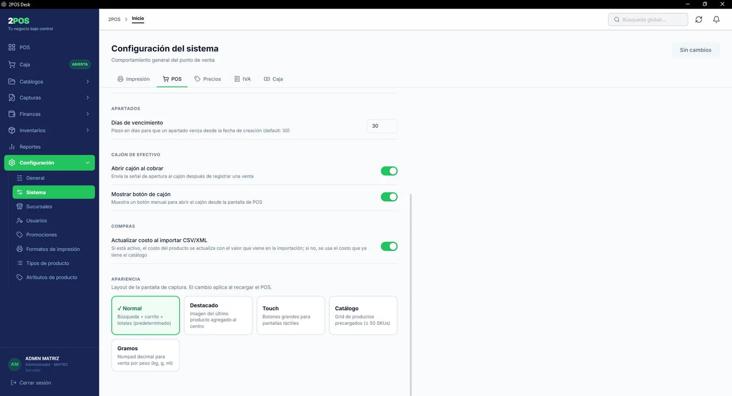Open Promociones settings page
The width and height of the screenshot is (732, 396).
[x=54, y=235]
